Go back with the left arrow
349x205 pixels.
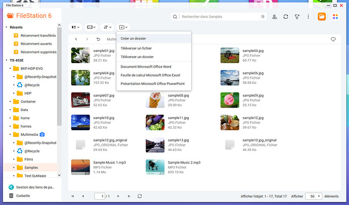76,39
